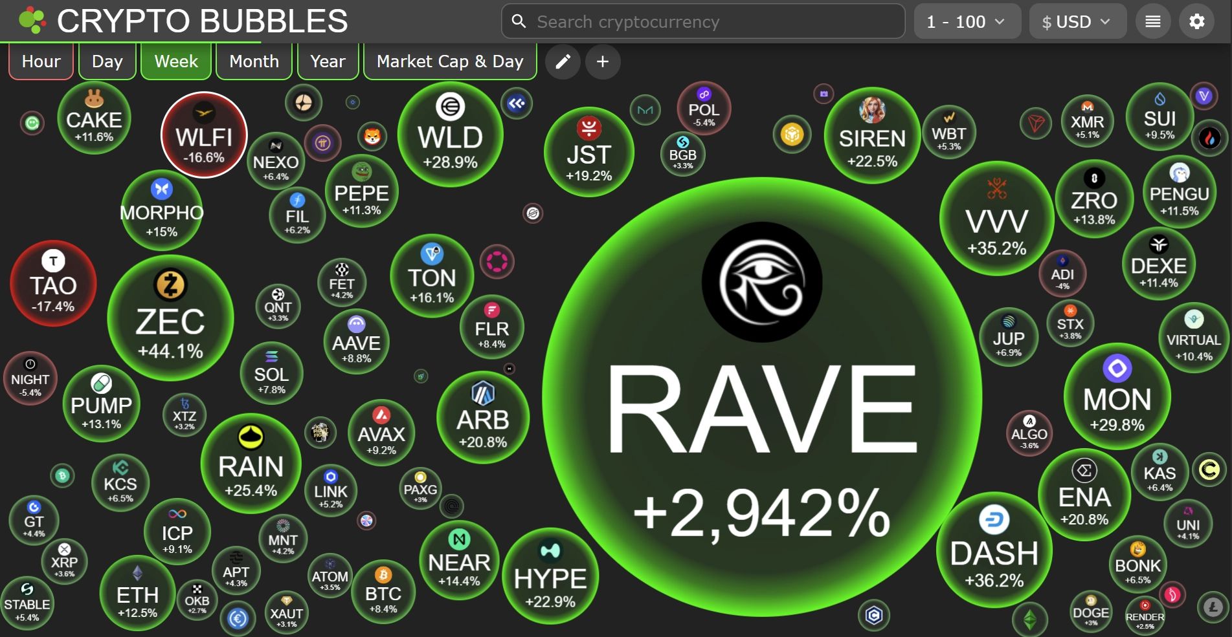Screen dimensions: 1232x637
Task: Open the VVV bubble
Action: (997, 219)
